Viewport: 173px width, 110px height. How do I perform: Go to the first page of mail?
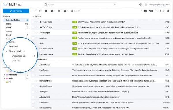coord(157,11)
